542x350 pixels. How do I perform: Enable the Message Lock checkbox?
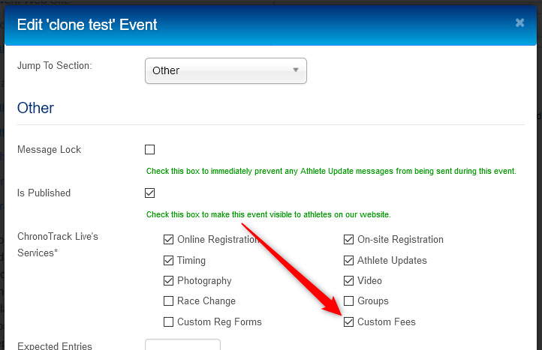tap(149, 149)
